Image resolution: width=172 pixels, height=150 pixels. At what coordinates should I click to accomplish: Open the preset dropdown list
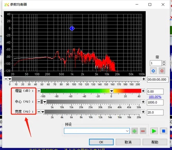point(127,131)
